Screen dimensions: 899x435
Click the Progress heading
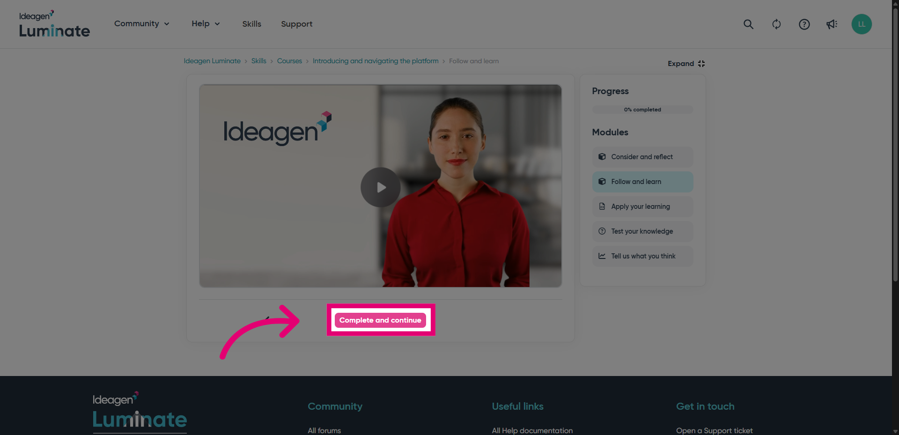point(610,91)
